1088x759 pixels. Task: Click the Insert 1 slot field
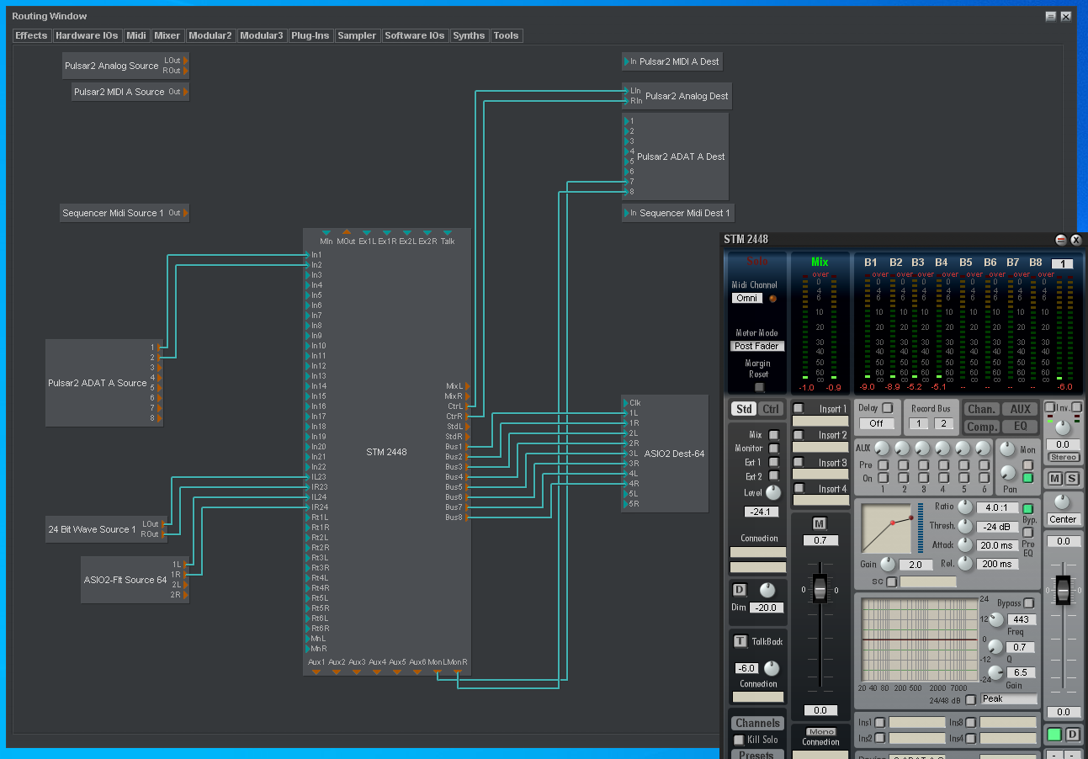(x=820, y=420)
